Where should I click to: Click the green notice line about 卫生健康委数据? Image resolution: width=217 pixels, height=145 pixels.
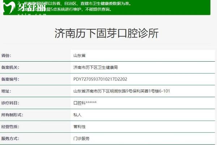pos(74,3)
